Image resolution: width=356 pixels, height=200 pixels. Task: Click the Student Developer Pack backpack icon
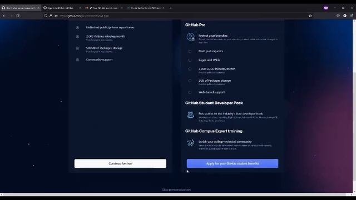[x=190, y=115]
